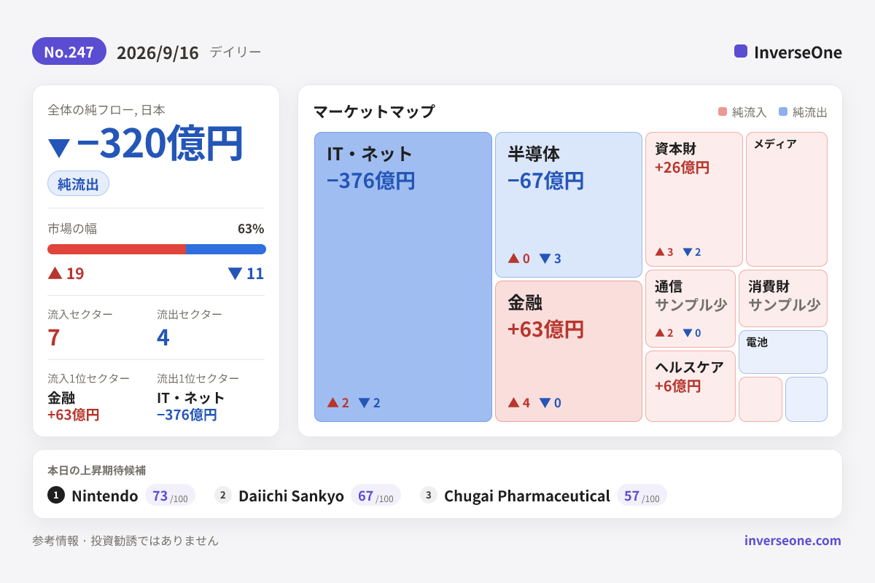Image resolution: width=875 pixels, height=583 pixels.
Task: Select the 半導体 −67億円 tile
Action: pos(569,205)
